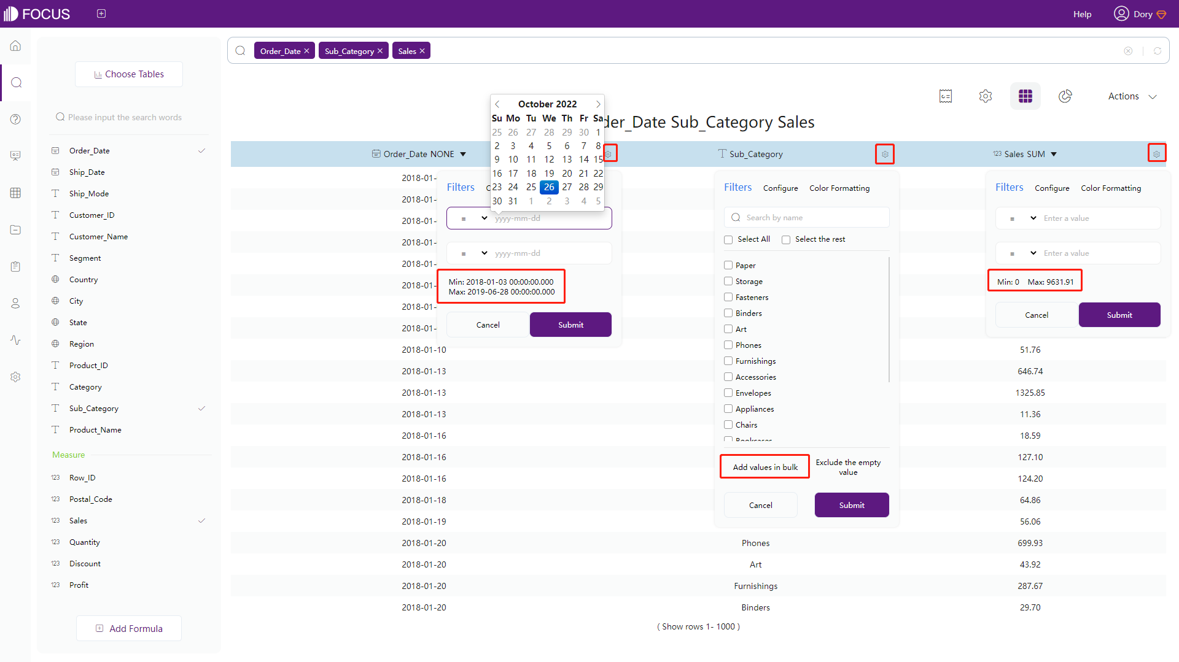Go to the previous month in the calendar
Image resolution: width=1179 pixels, height=662 pixels.
(497, 104)
